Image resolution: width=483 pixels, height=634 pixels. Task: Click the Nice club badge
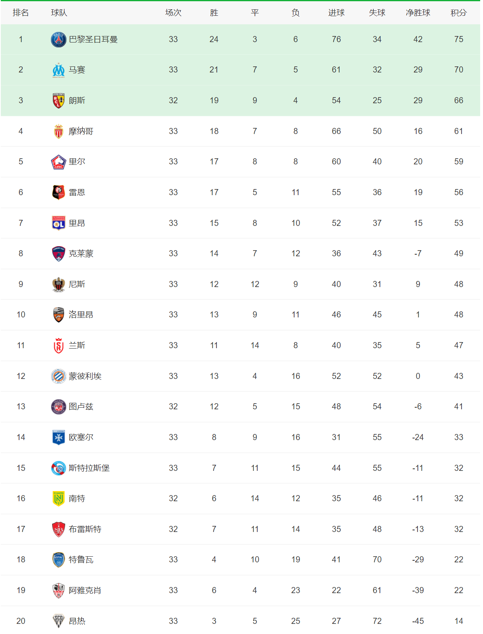(59, 284)
